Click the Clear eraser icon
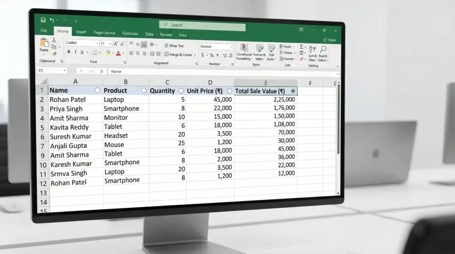The width and height of the screenshot is (455, 254). [x=302, y=59]
